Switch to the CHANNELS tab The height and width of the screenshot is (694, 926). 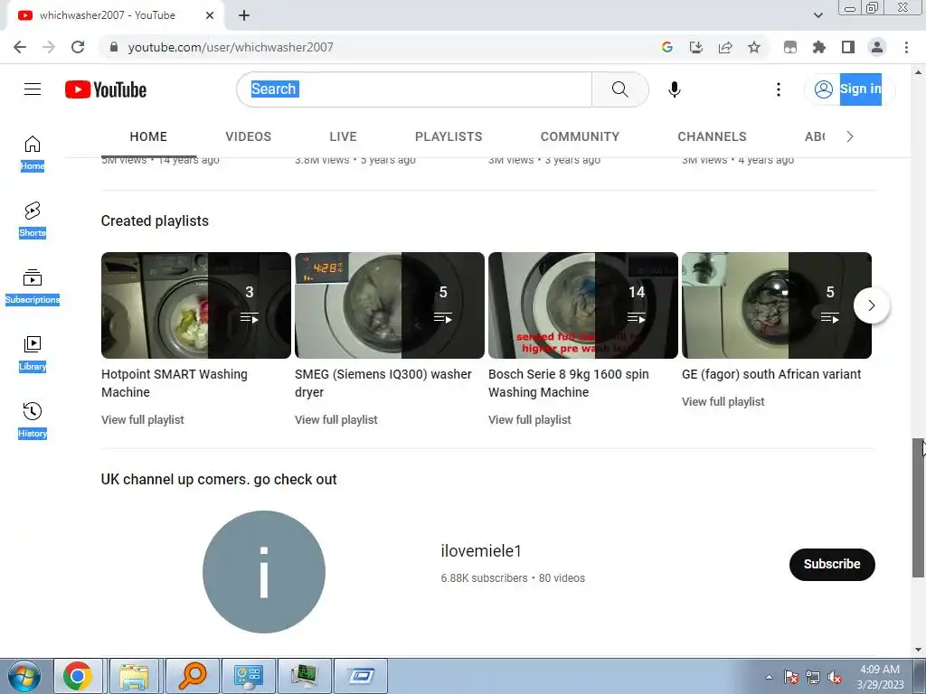pyautogui.click(x=713, y=137)
